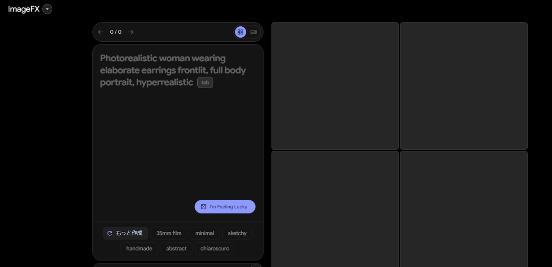The width and height of the screenshot is (552, 267).
Task: Select the chiaroscuro style chip
Action: point(215,249)
